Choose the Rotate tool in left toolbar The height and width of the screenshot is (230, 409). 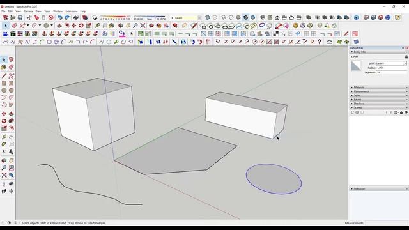(x=4, y=121)
